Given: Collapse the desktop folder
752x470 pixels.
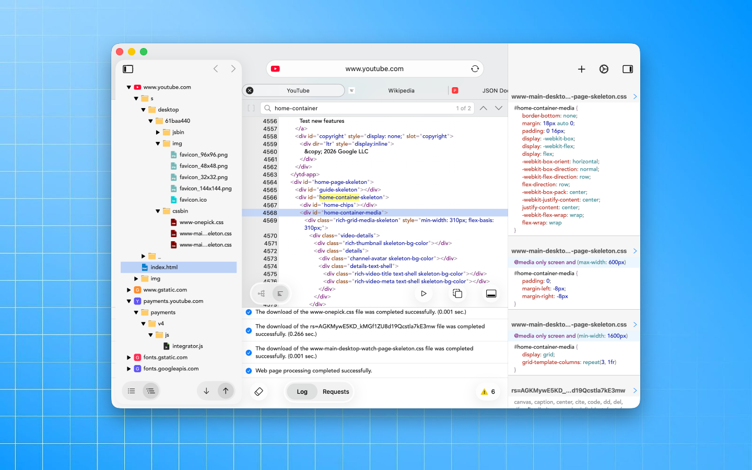Looking at the screenshot, I should (143, 110).
